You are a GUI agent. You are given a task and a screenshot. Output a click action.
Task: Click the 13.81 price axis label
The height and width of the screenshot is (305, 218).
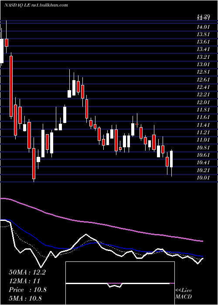tap(203, 34)
